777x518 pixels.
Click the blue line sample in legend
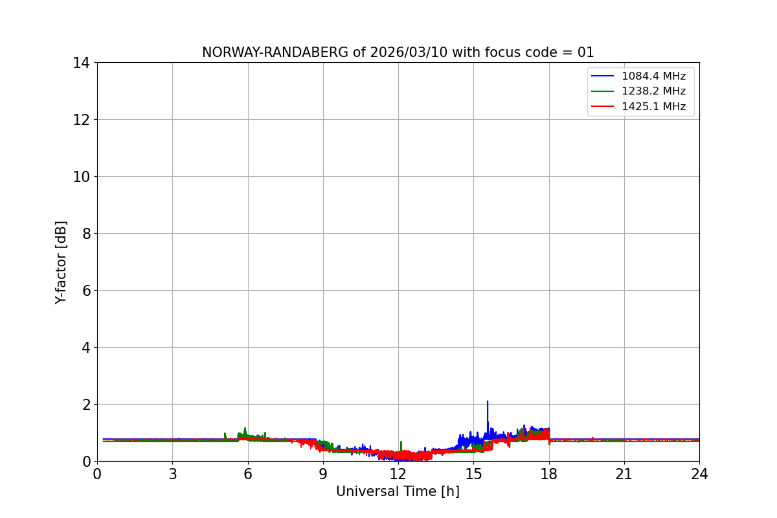603,76
